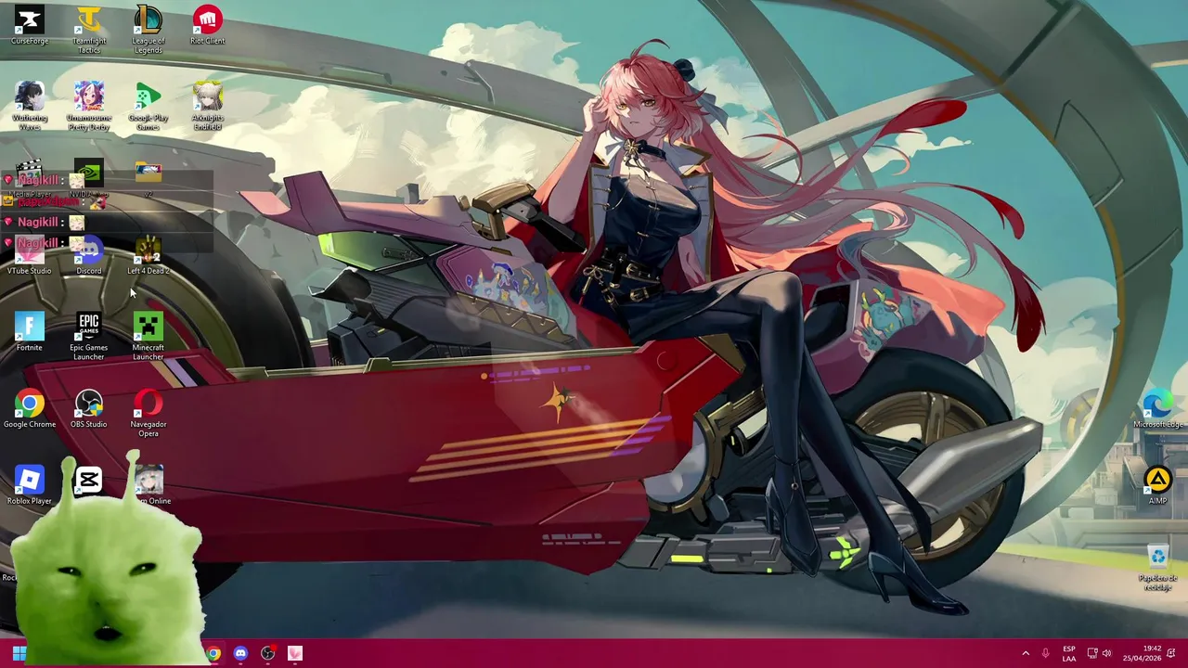
Task: Open the Windows Start menu button
Action: [x=19, y=653]
